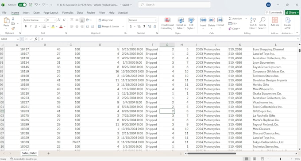
Task: Apply red font color
Action: [x=61, y=27]
